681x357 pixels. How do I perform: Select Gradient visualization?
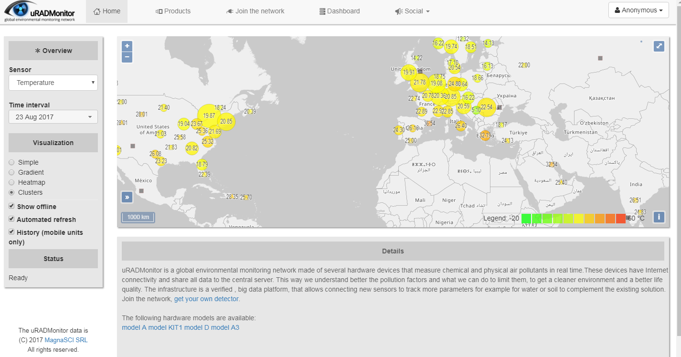tap(11, 172)
